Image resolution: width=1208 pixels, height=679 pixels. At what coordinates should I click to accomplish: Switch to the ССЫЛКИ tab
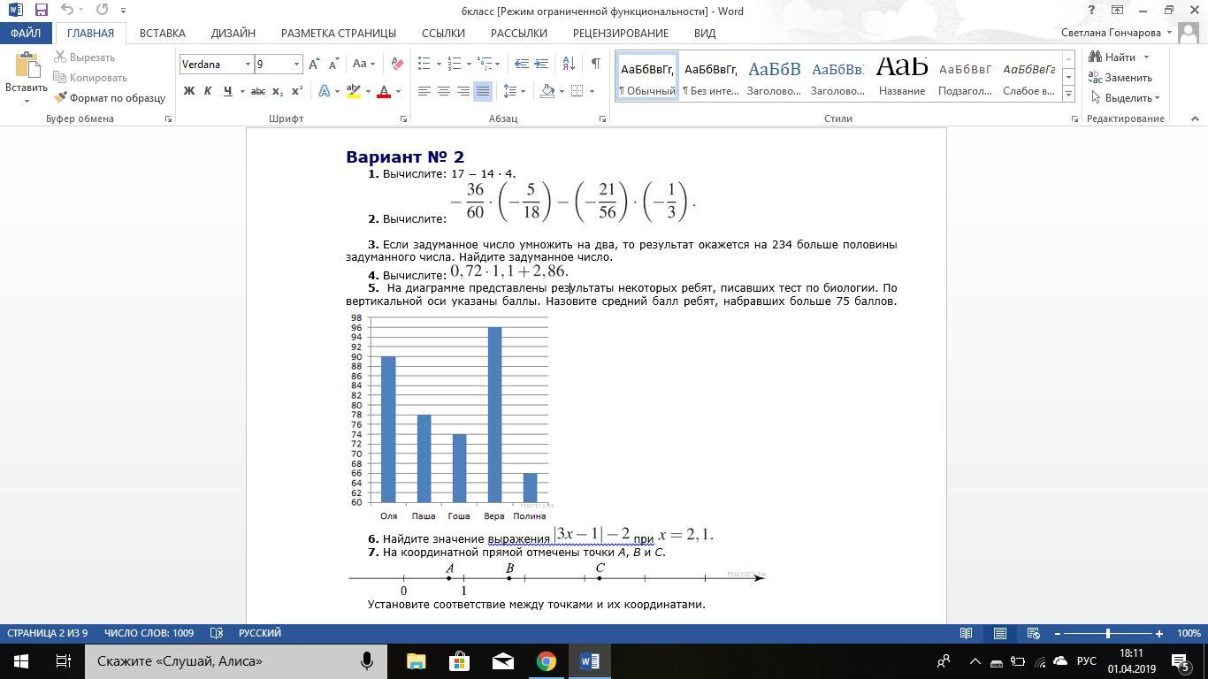(x=443, y=33)
